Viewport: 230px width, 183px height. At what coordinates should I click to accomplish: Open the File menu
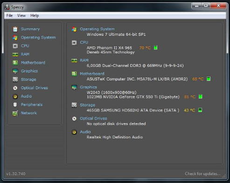[x=9, y=15]
